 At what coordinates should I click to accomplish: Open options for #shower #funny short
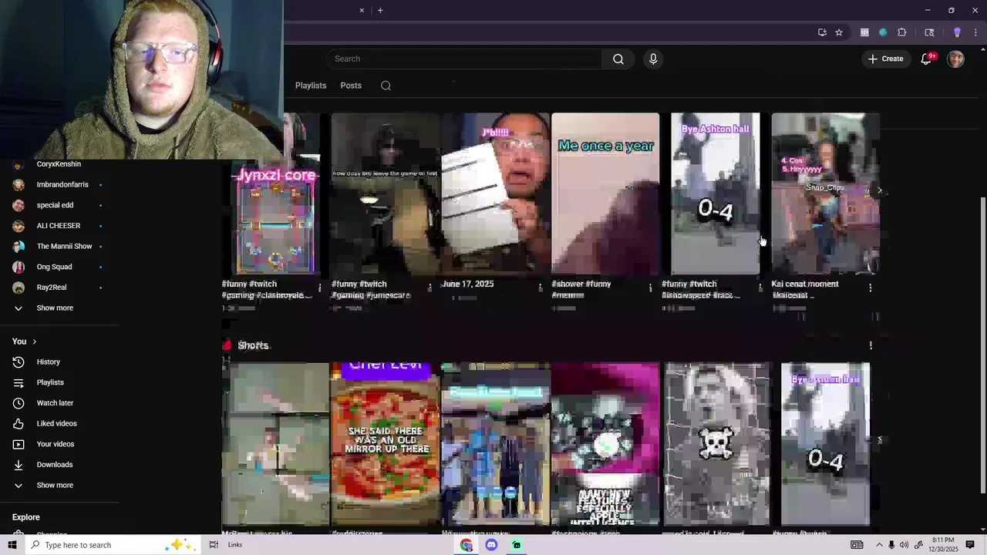[650, 288]
